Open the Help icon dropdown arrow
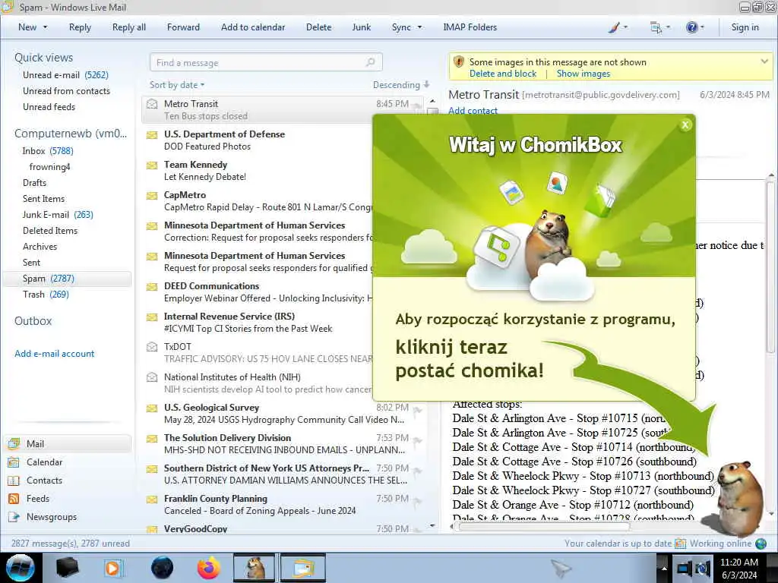This screenshot has width=778, height=583. [701, 27]
